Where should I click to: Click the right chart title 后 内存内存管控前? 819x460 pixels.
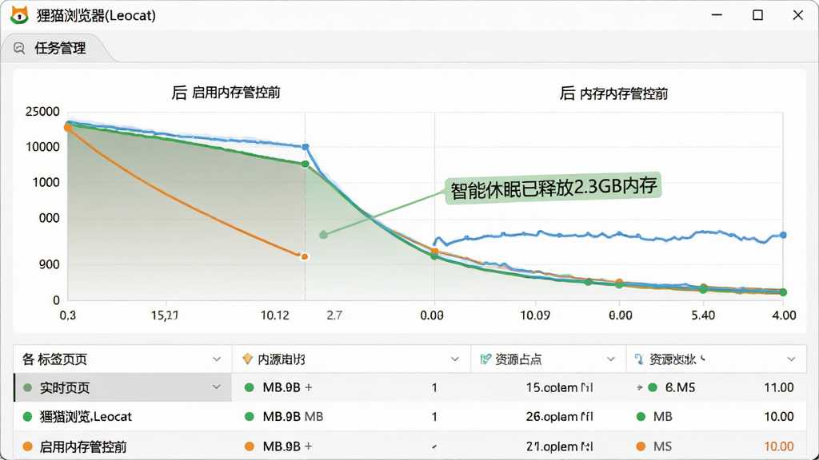tap(613, 94)
